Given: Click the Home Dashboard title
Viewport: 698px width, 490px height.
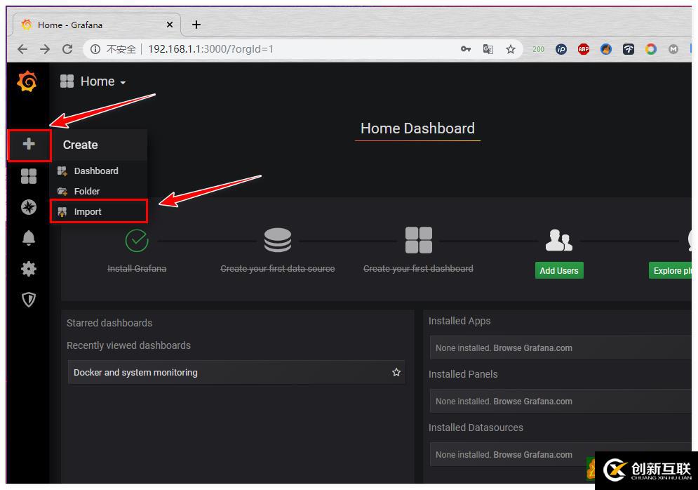Looking at the screenshot, I should click(x=417, y=128).
